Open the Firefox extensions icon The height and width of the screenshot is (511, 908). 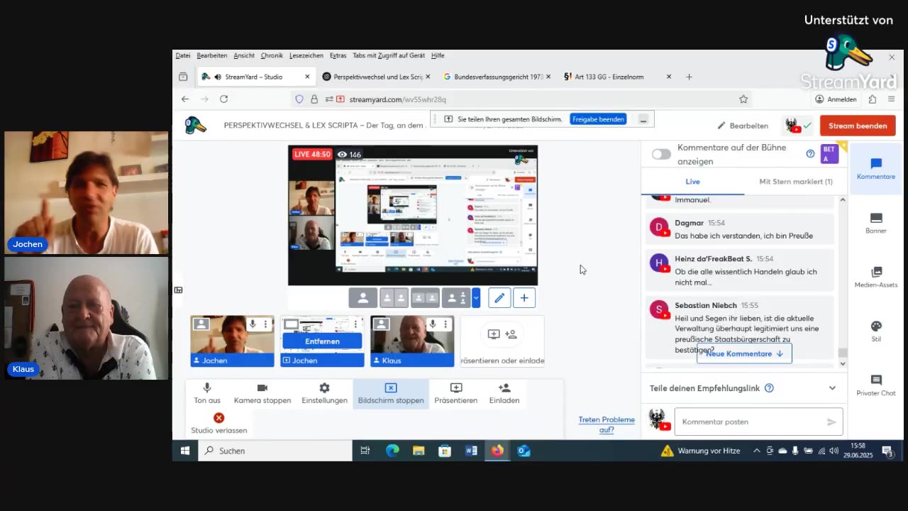pyautogui.click(x=873, y=99)
